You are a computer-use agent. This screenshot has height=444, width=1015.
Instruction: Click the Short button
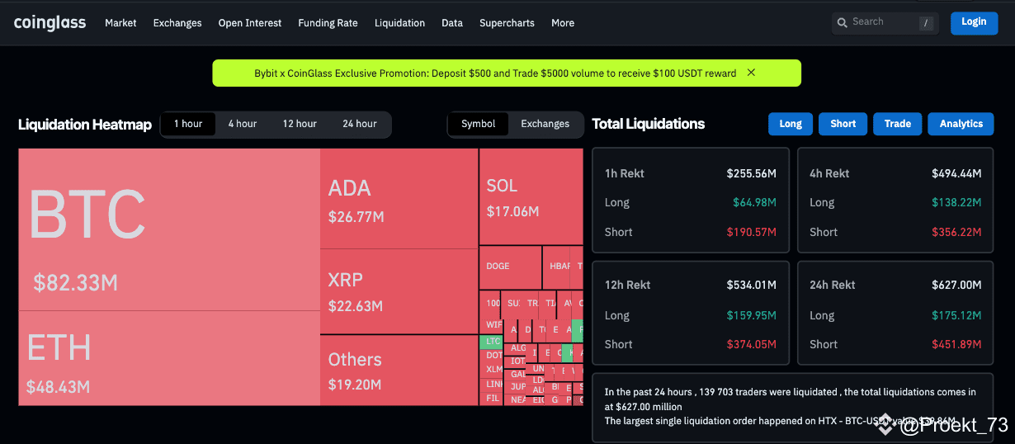[843, 124]
